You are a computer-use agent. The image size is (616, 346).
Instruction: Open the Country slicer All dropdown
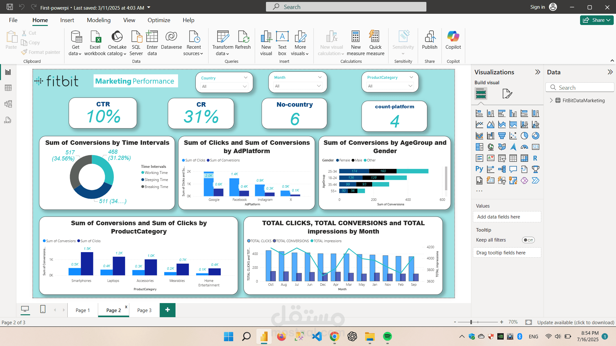click(224, 86)
